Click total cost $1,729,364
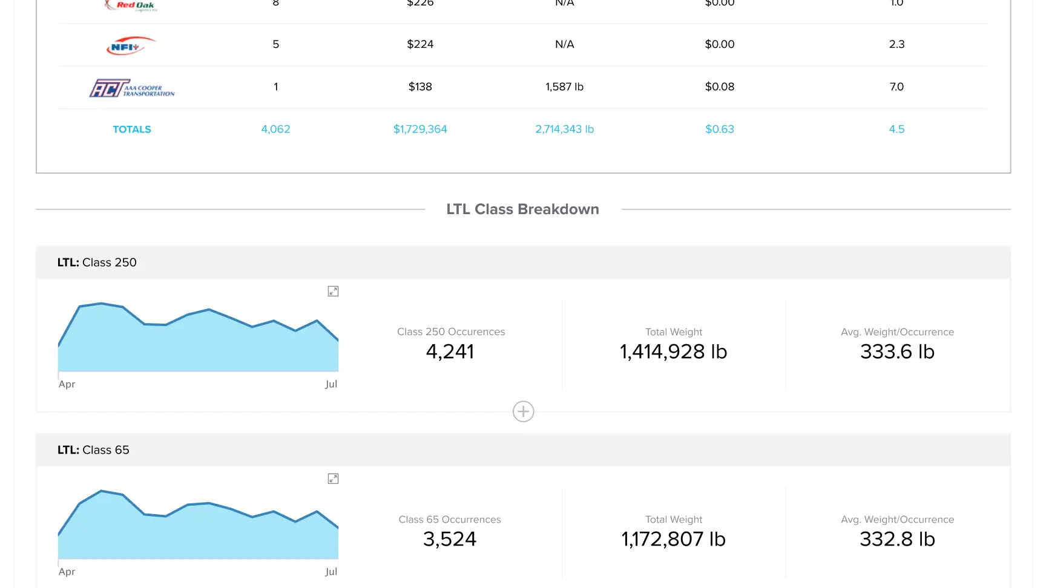The image size is (1046, 588). click(420, 129)
